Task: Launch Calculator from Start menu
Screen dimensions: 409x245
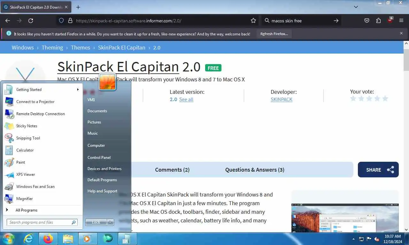Action: (42, 150)
